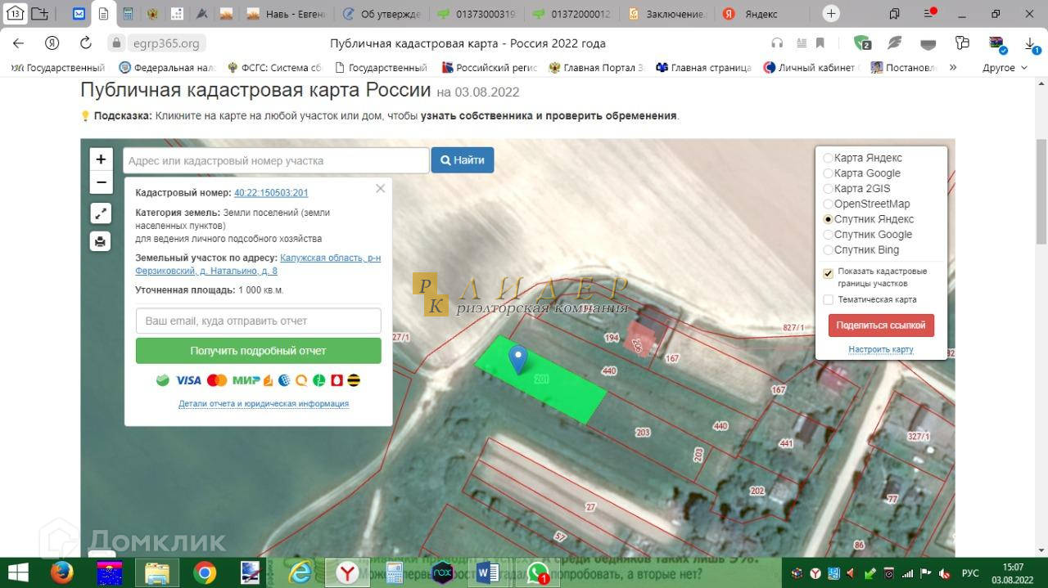
Task: Open Детали отчета и юридическая информация link
Action: click(264, 404)
